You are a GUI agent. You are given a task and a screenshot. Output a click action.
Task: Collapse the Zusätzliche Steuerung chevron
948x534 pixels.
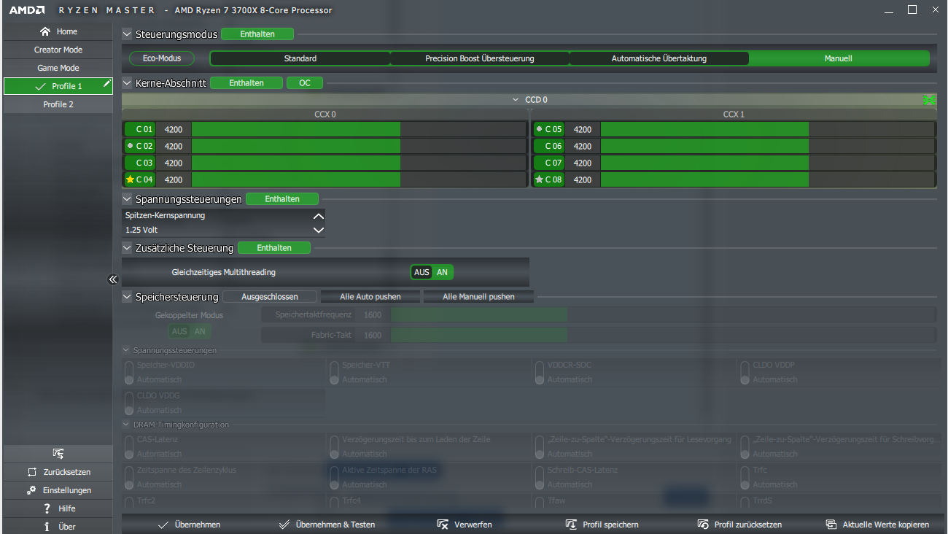(128, 248)
